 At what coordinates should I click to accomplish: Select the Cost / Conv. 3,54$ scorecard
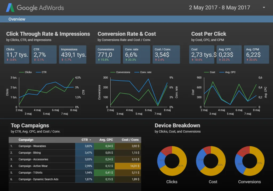[x=166, y=54]
